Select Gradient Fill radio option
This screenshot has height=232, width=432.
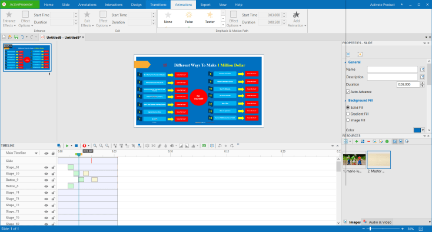[x=348, y=114]
